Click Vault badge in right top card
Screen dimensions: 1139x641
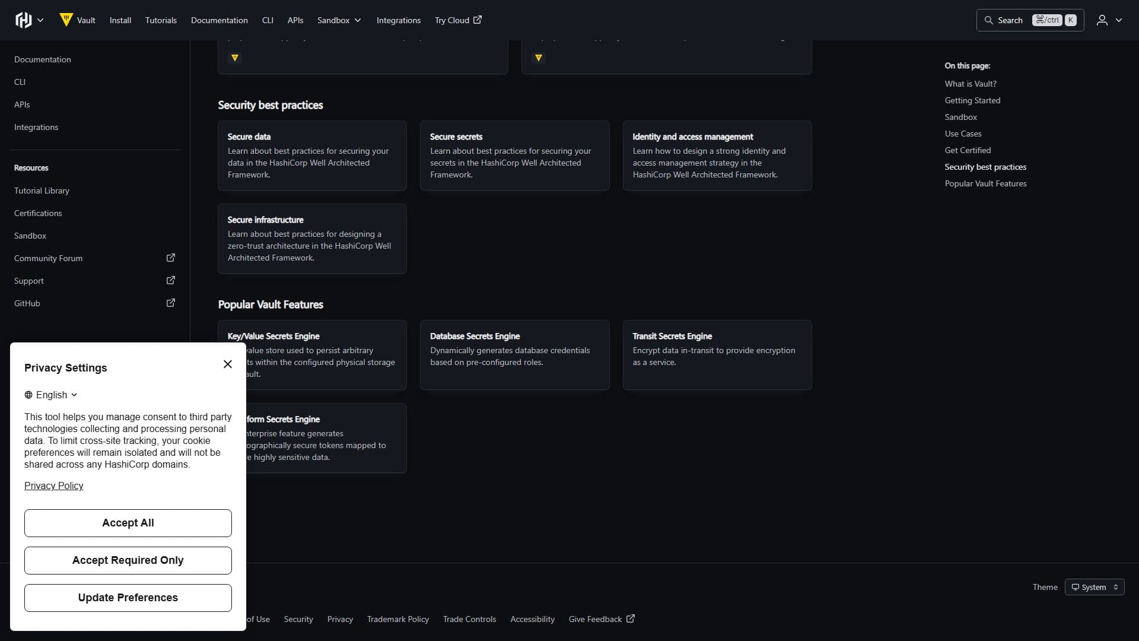[539, 58]
